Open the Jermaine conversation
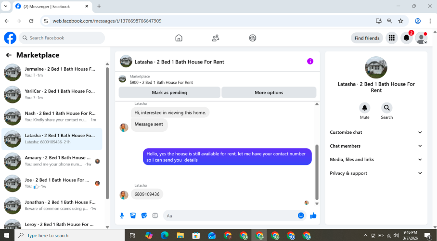This screenshot has width=437, height=241. pyautogui.click(x=52, y=72)
